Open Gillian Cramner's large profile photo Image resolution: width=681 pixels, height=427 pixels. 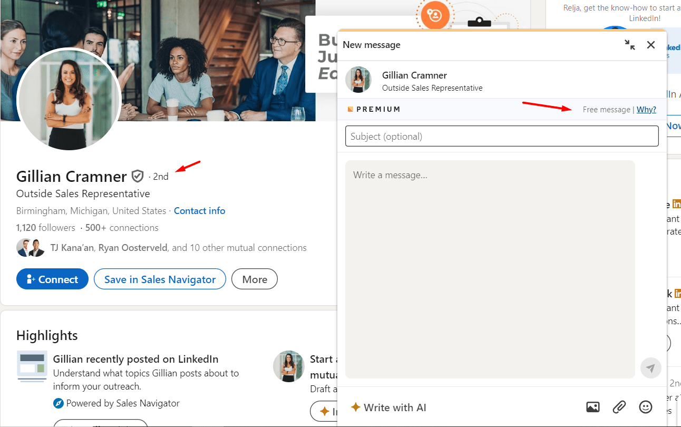click(70, 99)
